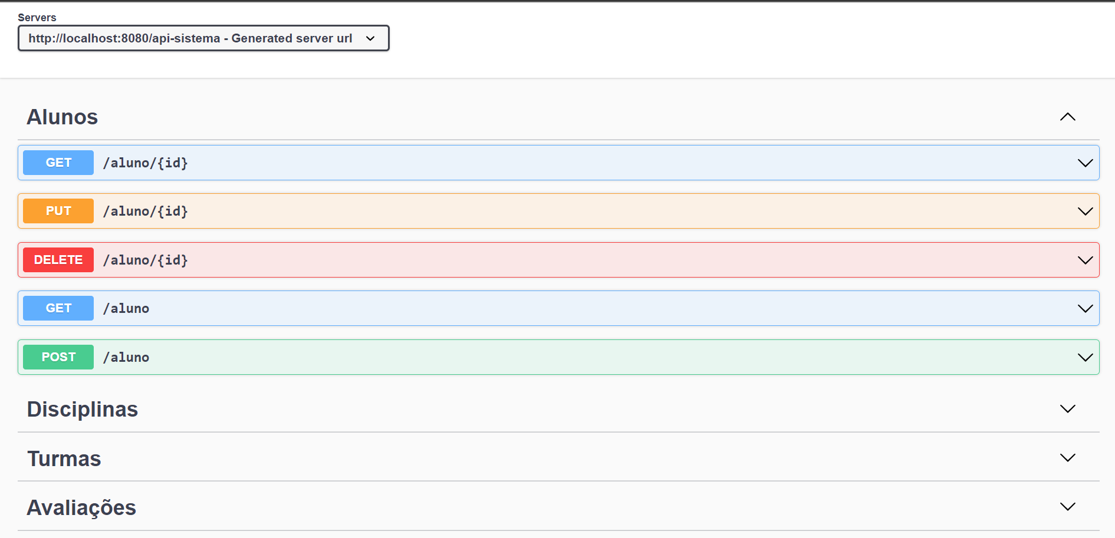
Task: Click the orange PUT method badge
Action: coord(58,211)
